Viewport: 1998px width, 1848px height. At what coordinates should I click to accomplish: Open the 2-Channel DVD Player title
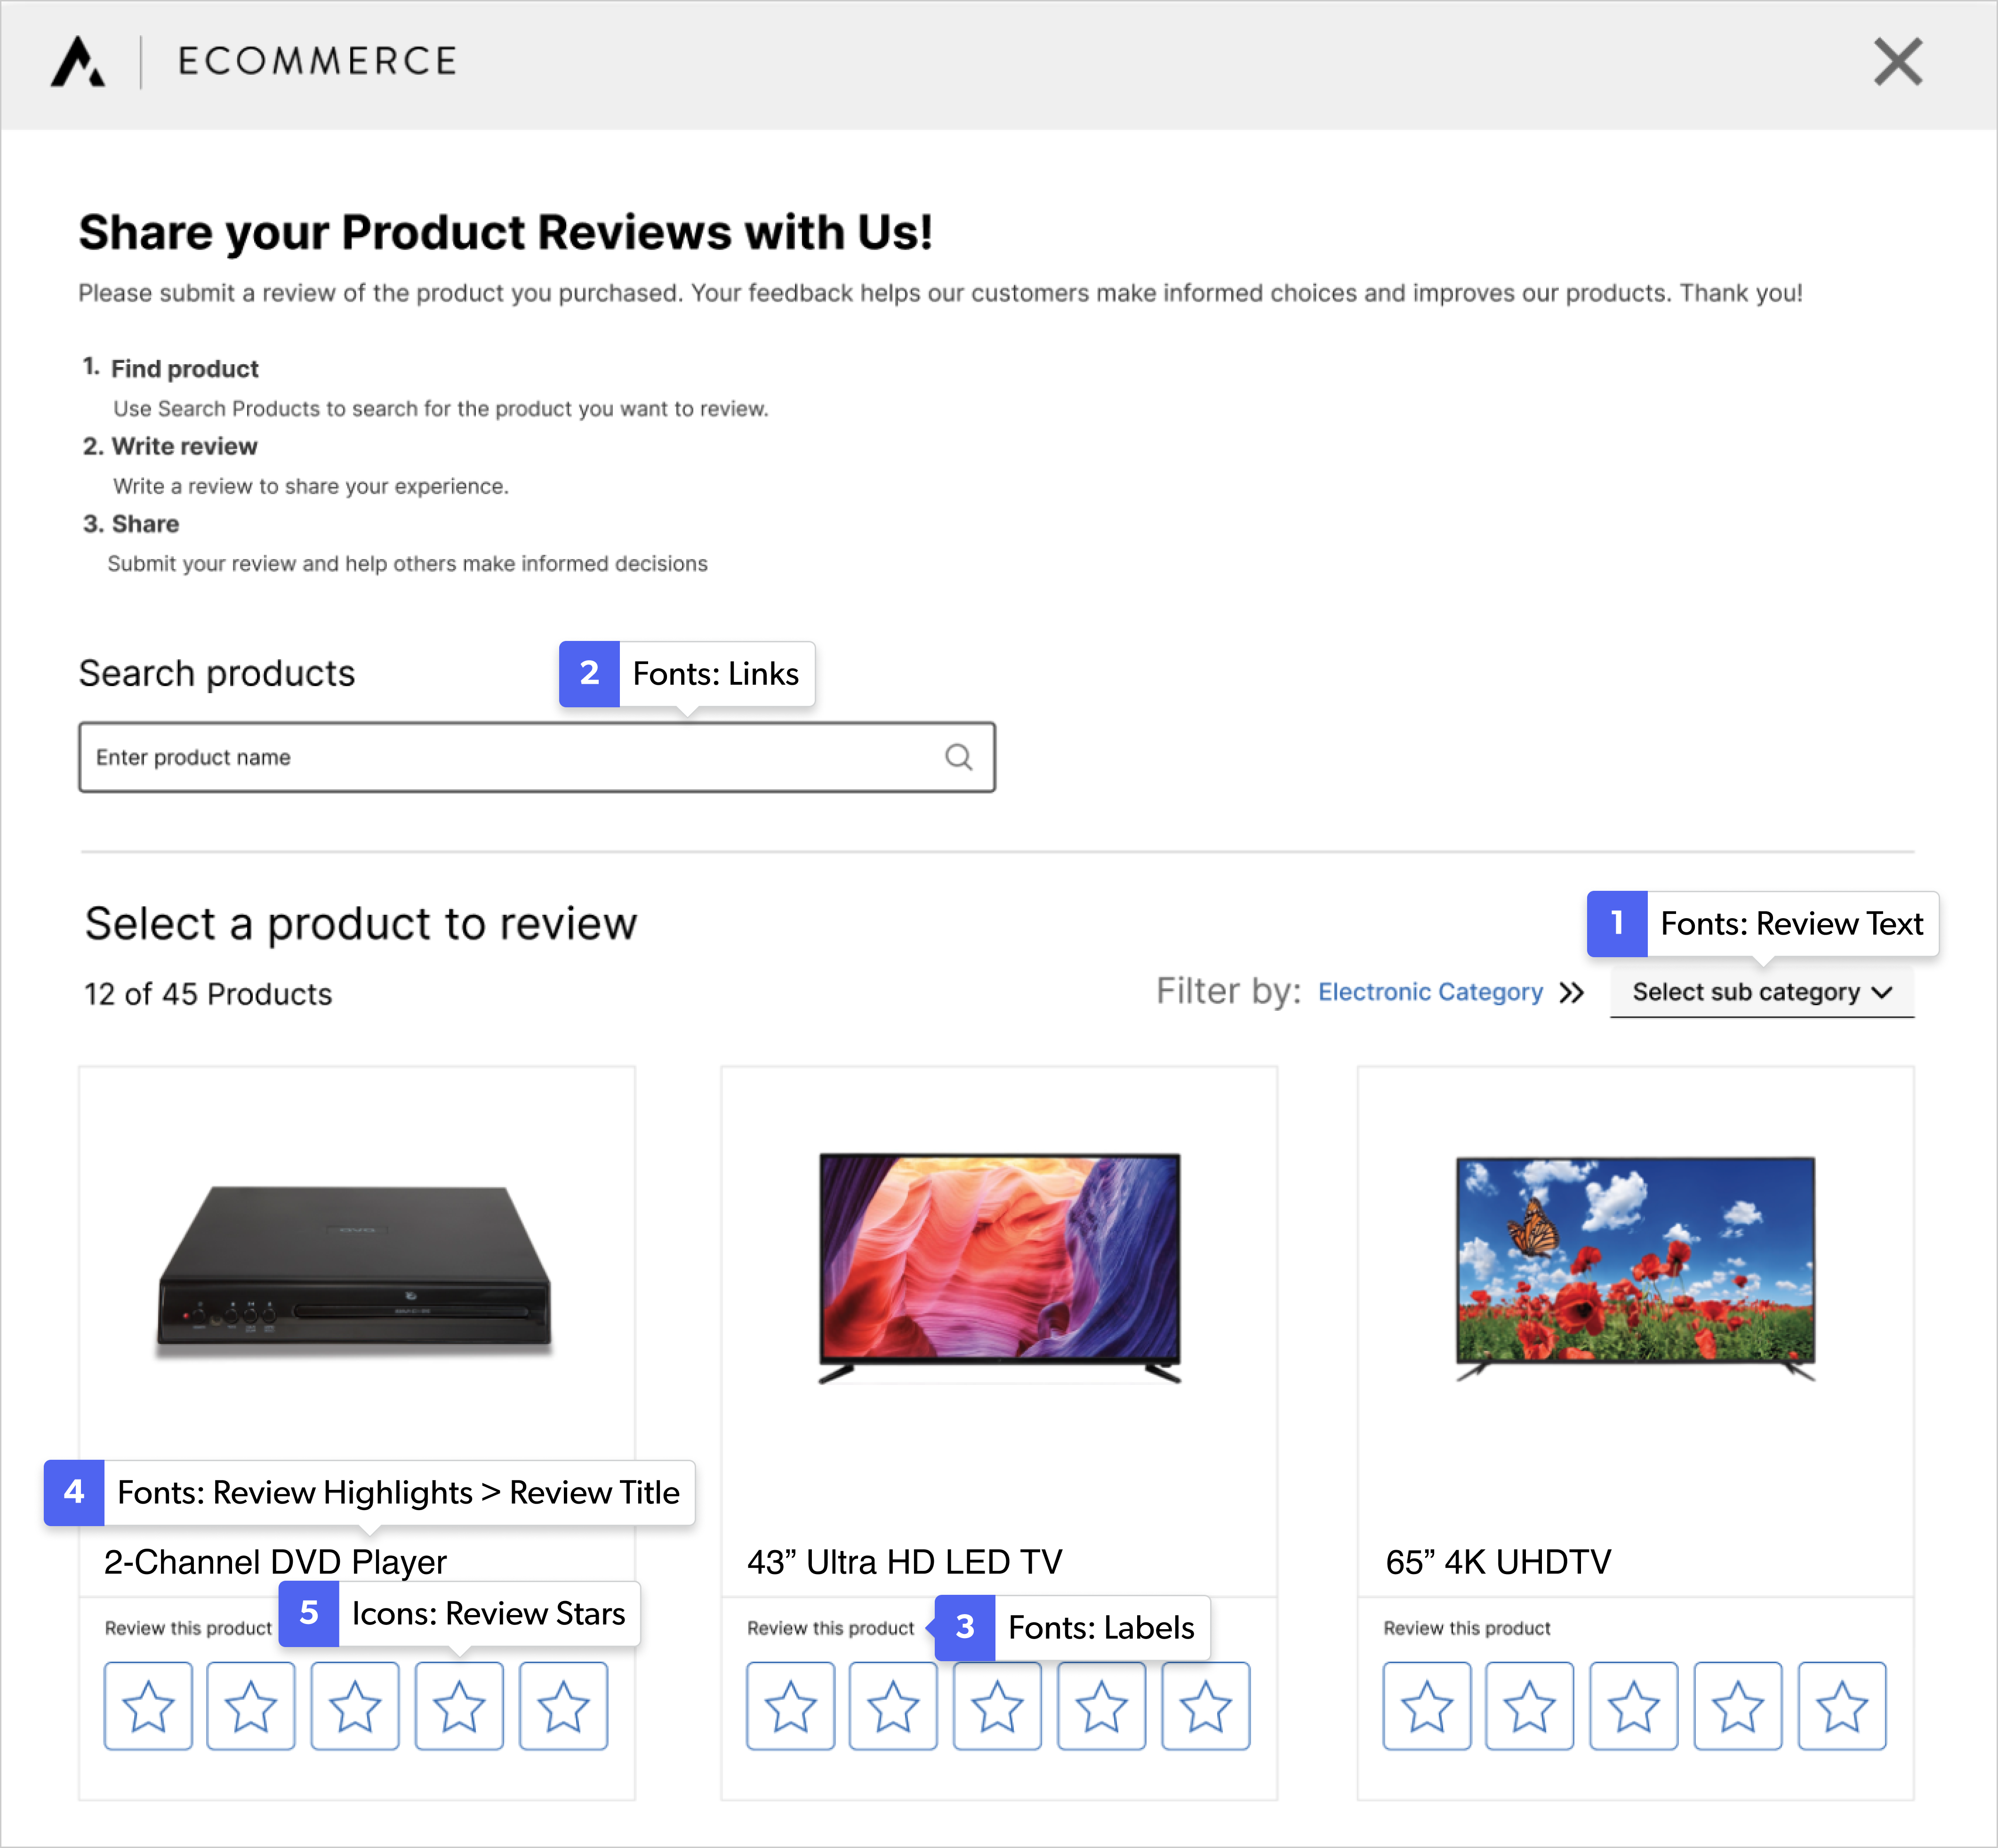(275, 1562)
